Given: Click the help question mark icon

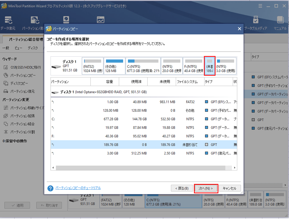Looking at the screenshot, I should pyautogui.click(x=50, y=188).
